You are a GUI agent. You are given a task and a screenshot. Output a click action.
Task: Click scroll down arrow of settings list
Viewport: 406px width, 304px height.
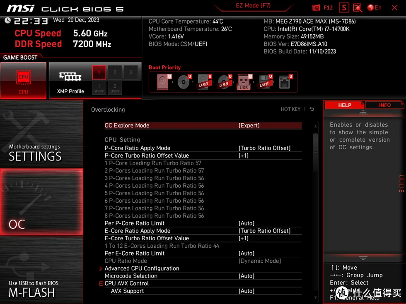315,297
